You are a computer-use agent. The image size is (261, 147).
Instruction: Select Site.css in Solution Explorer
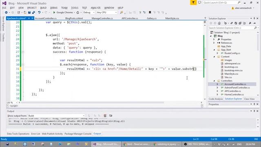pyautogui.click(x=228, y=77)
